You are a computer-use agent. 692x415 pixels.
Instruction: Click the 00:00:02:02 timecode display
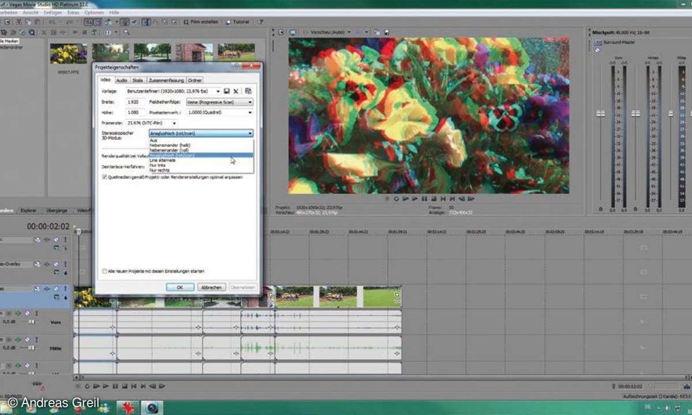(48, 227)
